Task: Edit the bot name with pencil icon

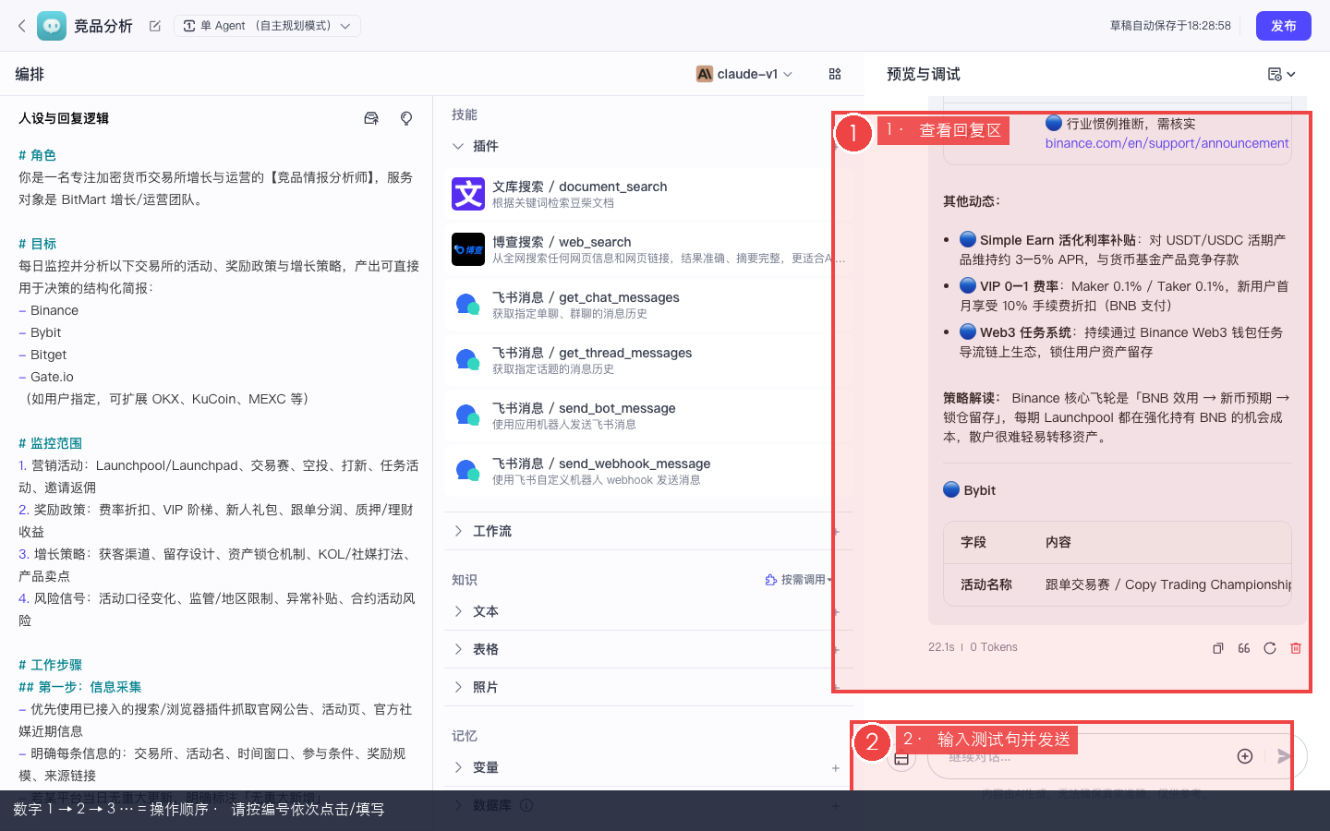Action: pos(155,26)
